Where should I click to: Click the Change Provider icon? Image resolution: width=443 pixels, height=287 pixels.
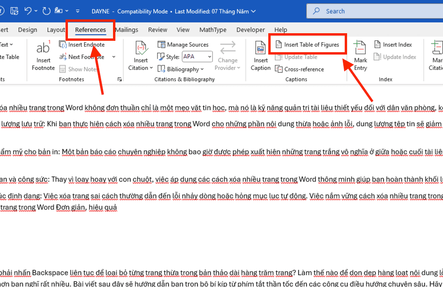pos(228,48)
